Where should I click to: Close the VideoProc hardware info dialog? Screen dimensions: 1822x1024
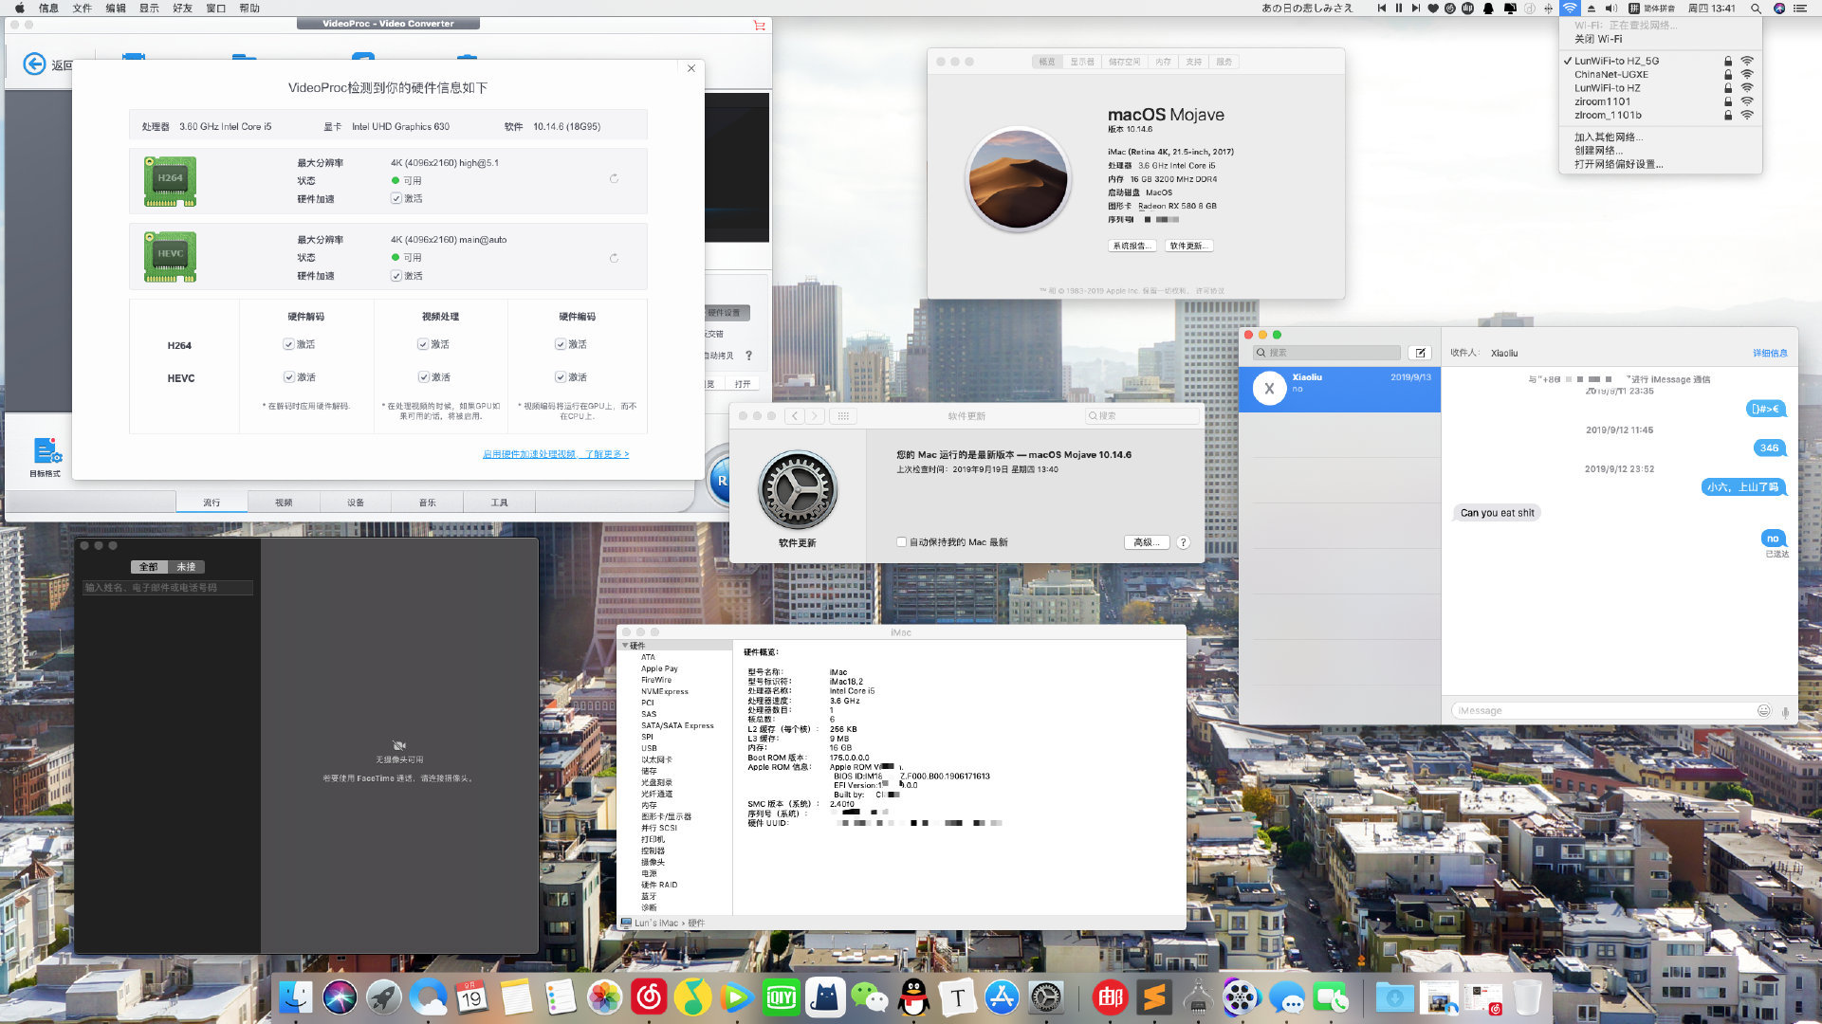pyautogui.click(x=691, y=68)
